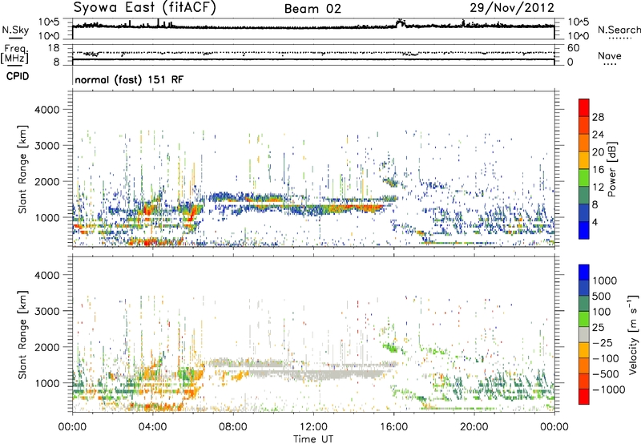Click the 'Slant Range [km]' label of velocity panel

pyautogui.click(x=22, y=334)
